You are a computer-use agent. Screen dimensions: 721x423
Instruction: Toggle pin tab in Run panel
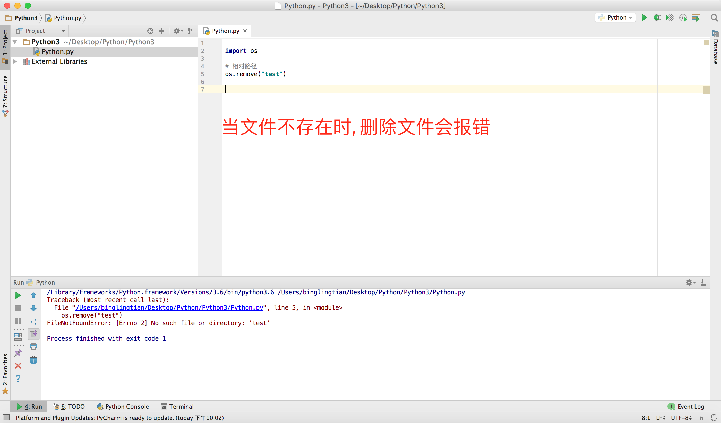coord(18,353)
